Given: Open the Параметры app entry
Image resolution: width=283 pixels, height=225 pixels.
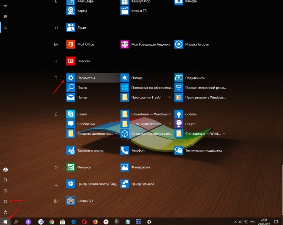Looking at the screenshot, I should tap(93, 78).
